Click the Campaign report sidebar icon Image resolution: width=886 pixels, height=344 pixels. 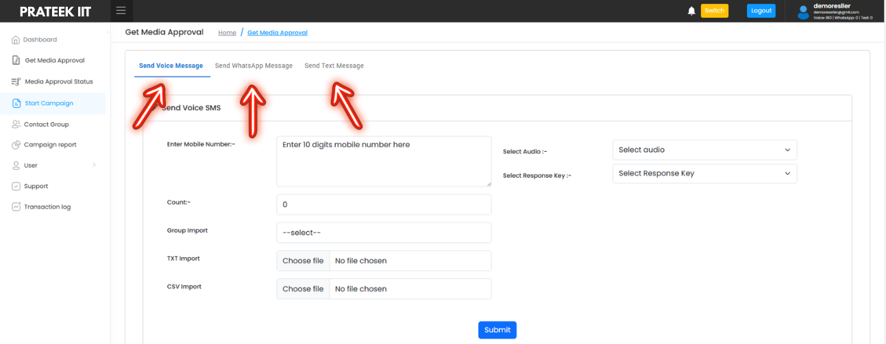coord(16,145)
